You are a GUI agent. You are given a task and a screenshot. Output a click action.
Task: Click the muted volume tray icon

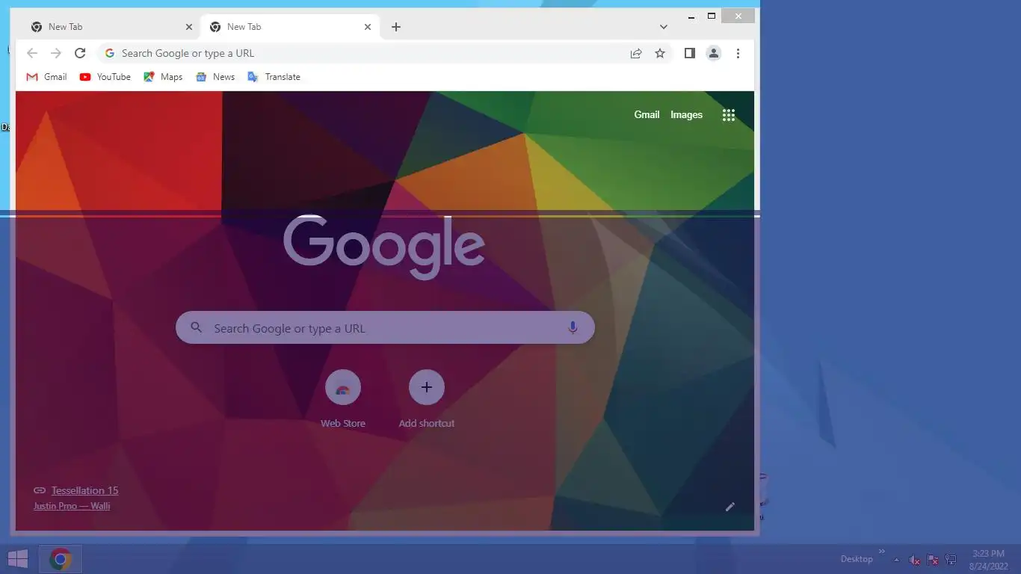(915, 560)
